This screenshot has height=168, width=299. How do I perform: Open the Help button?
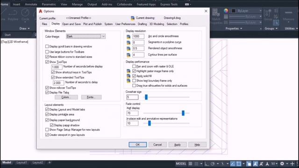coord(197,145)
